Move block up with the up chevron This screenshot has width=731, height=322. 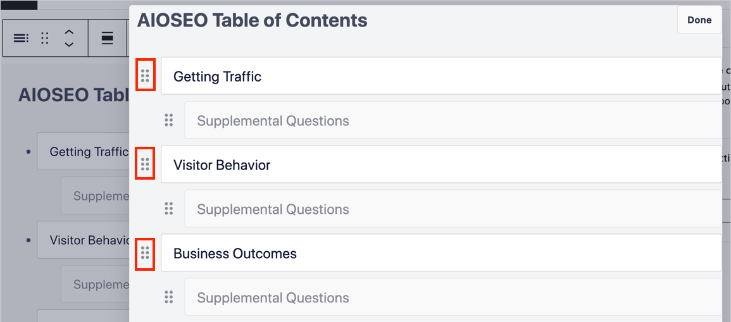70,32
